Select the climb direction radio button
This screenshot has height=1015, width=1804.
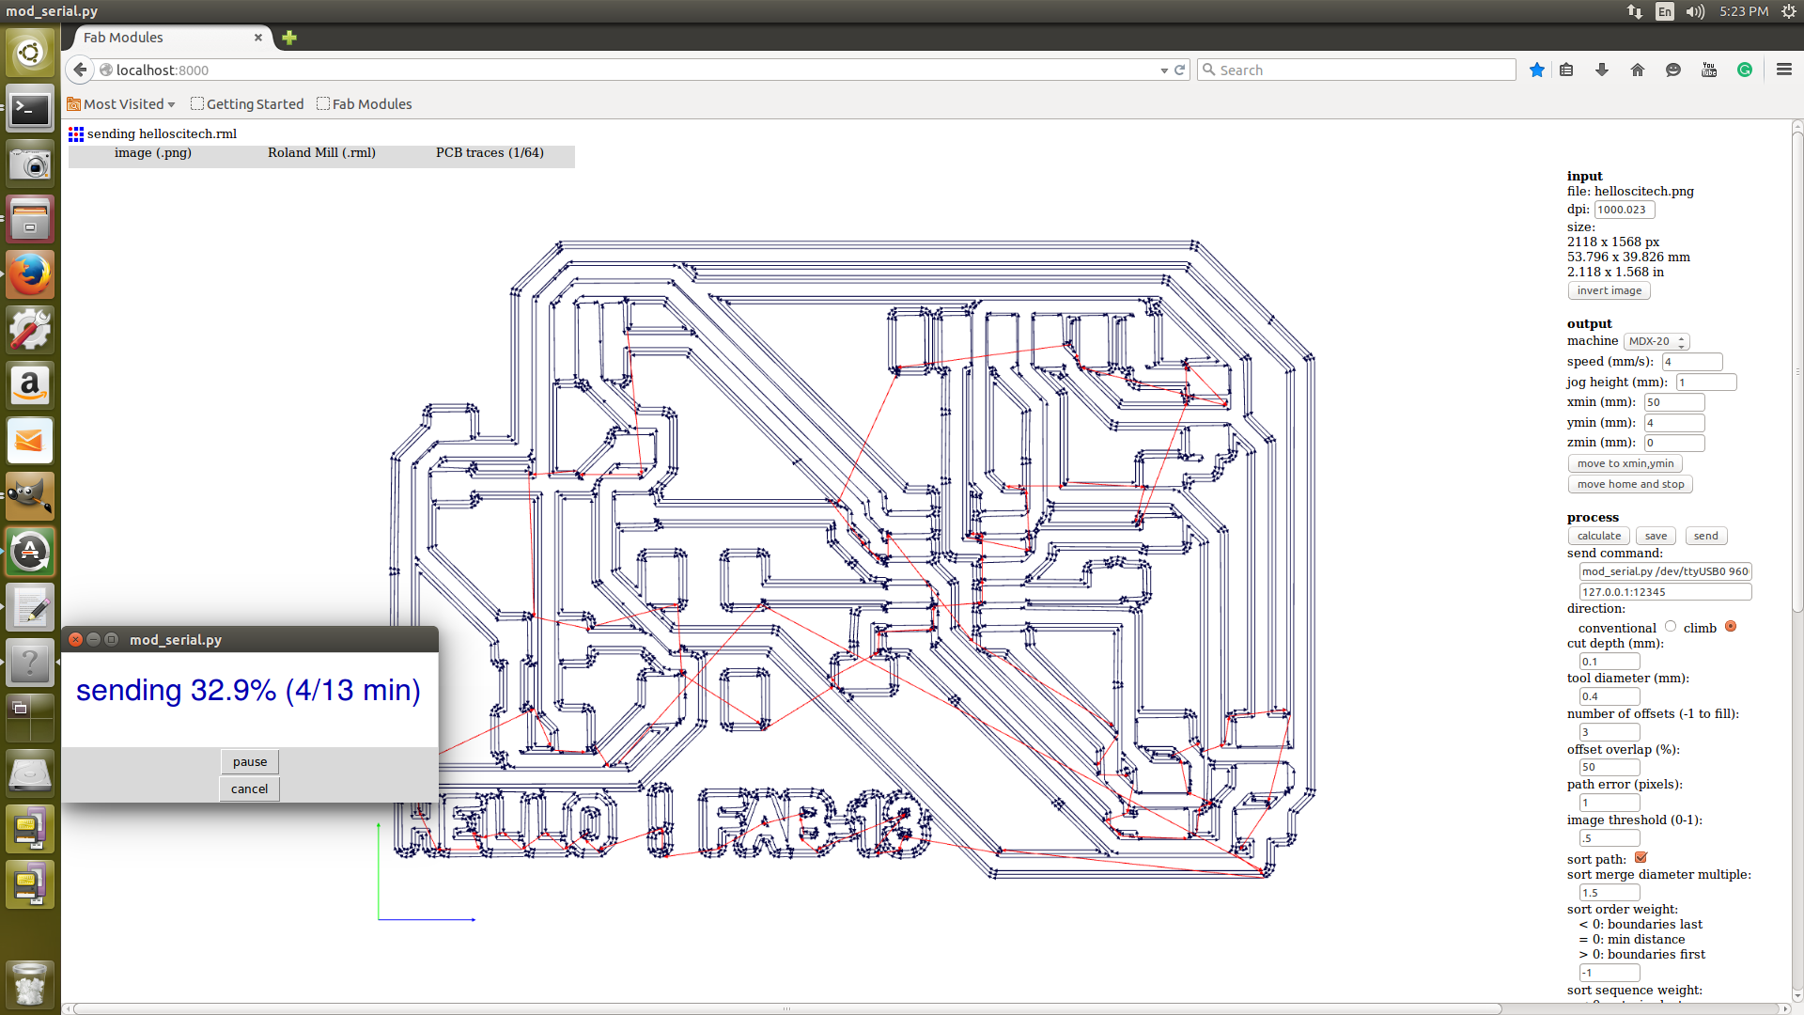coord(1731,627)
